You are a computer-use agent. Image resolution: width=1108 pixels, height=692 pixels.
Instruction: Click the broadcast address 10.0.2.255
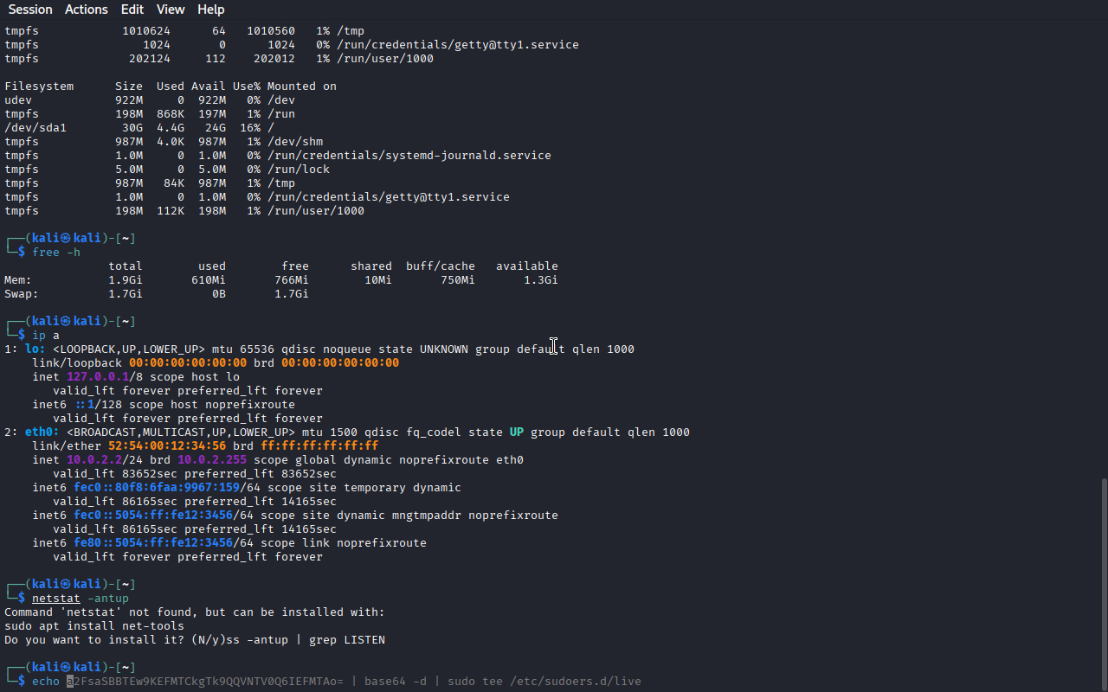(x=212, y=459)
